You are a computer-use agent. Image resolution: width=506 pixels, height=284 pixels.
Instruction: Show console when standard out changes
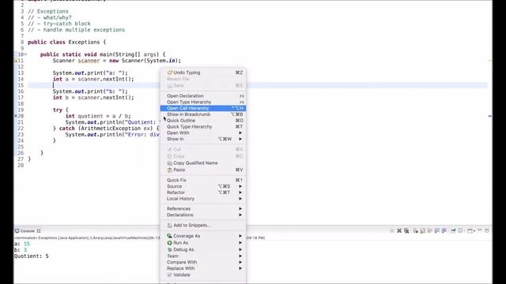(437, 230)
